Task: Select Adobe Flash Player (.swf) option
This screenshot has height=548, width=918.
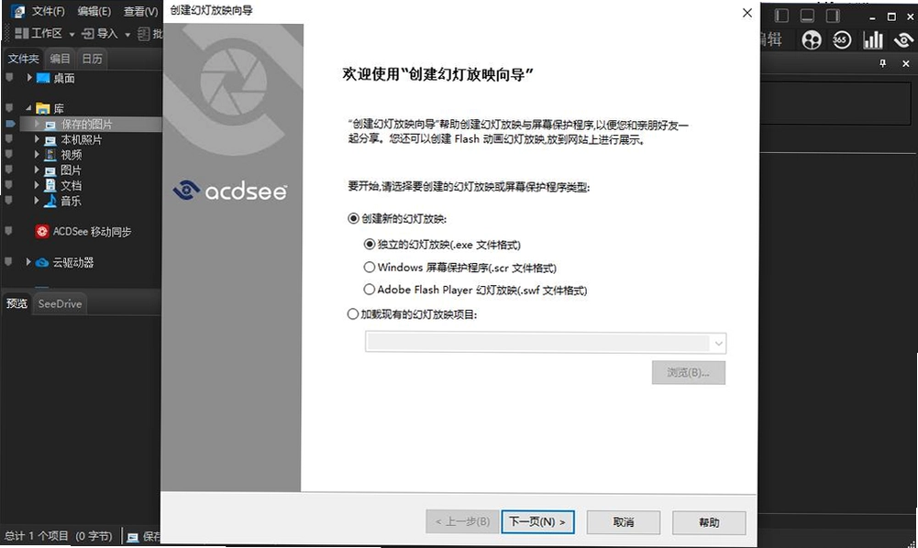Action: [x=370, y=290]
